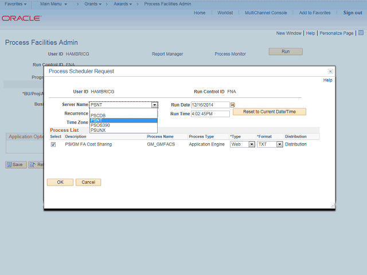Open the Run Date calendar picker icon

tap(232, 105)
